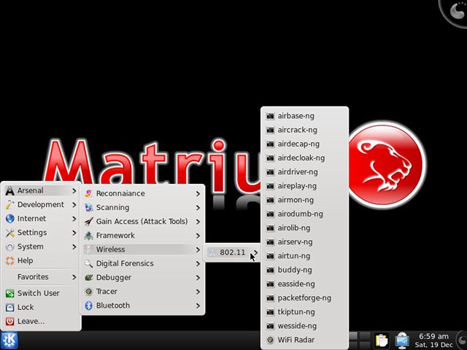Launch easside-ng from the list
Viewport: 467px width, 350px height.
304,284
